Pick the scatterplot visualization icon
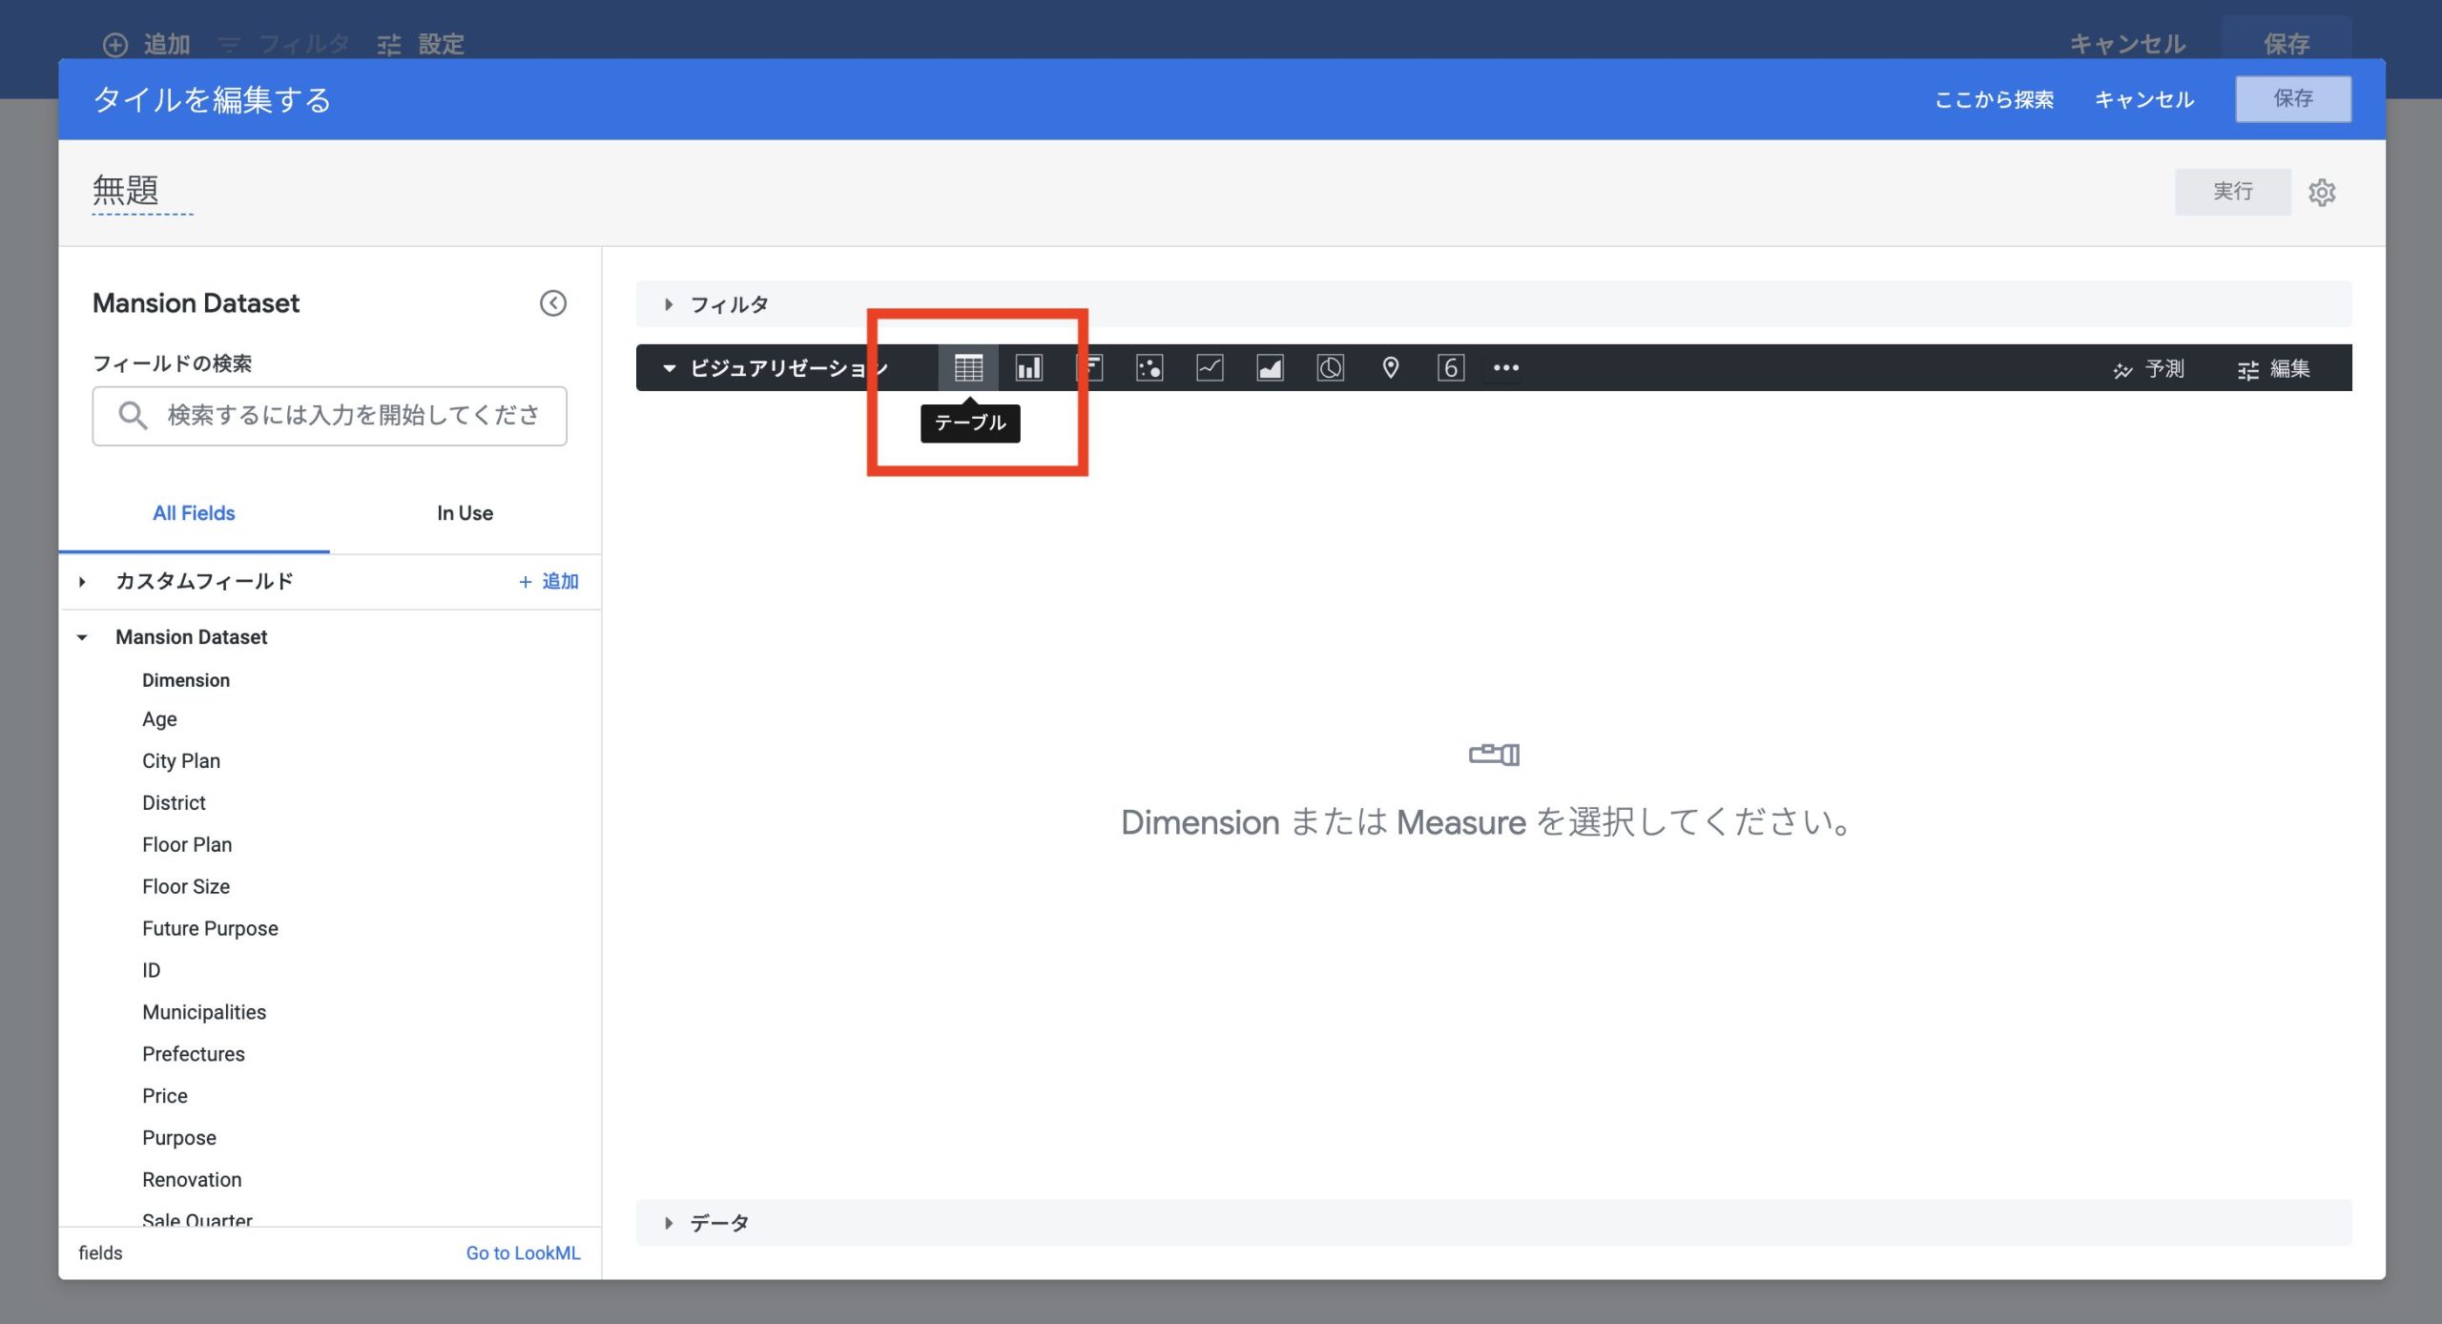2442x1324 pixels. (1149, 368)
